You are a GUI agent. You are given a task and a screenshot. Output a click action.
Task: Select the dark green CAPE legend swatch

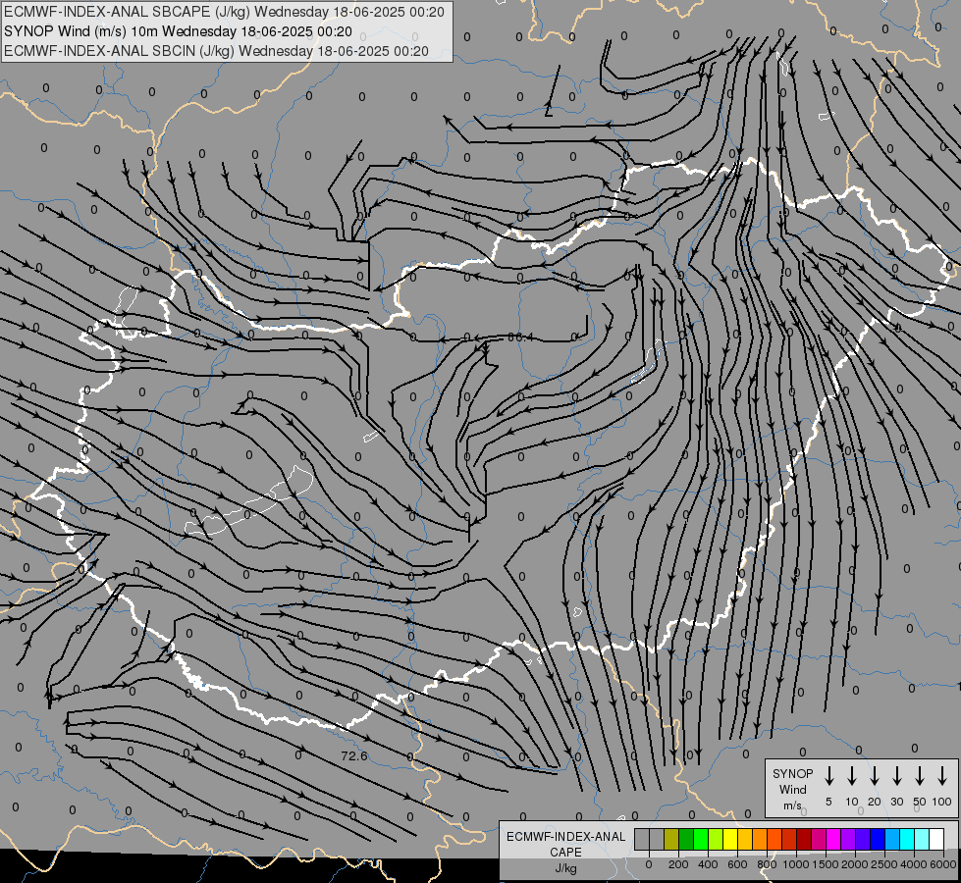pyautogui.click(x=686, y=839)
